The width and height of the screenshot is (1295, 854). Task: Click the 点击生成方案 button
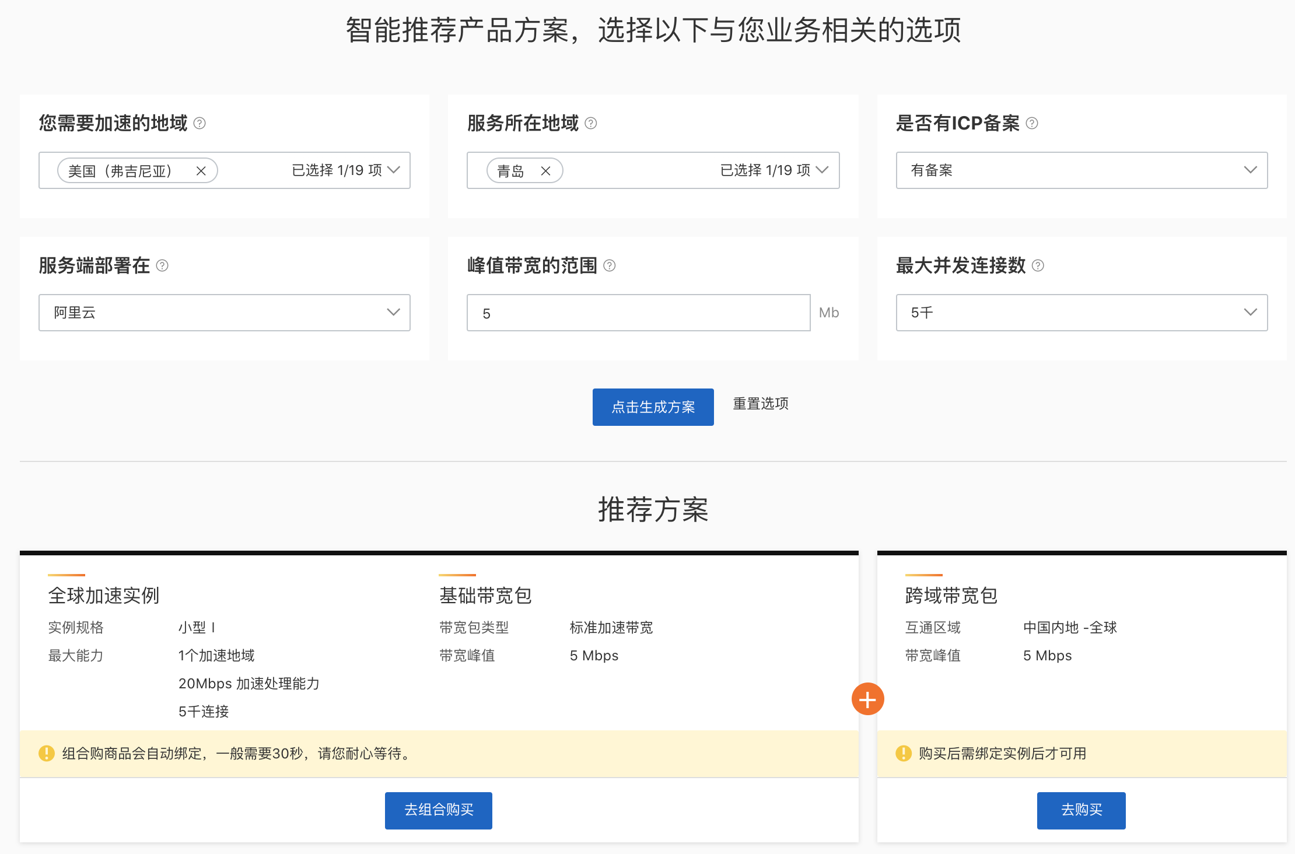653,407
